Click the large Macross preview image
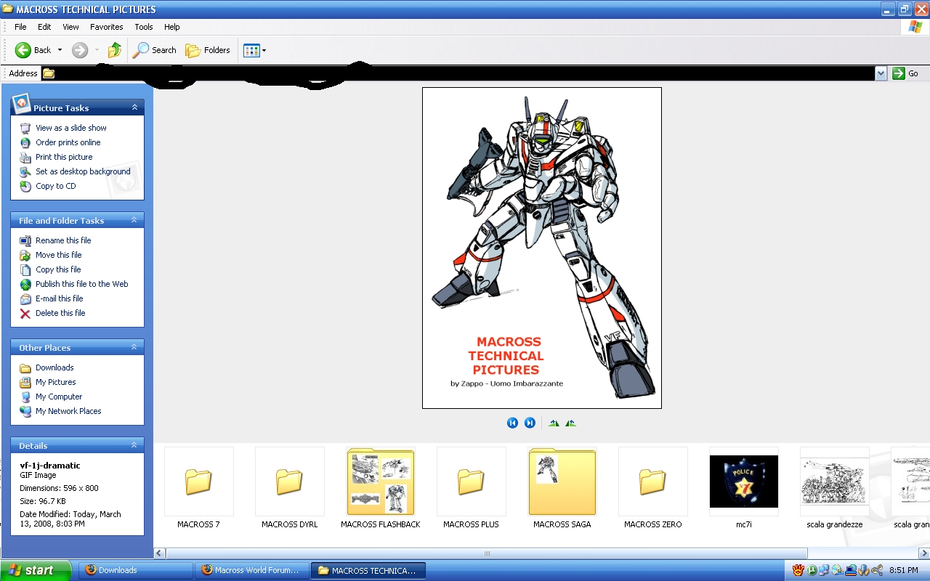The height and width of the screenshot is (581, 930). [542, 248]
